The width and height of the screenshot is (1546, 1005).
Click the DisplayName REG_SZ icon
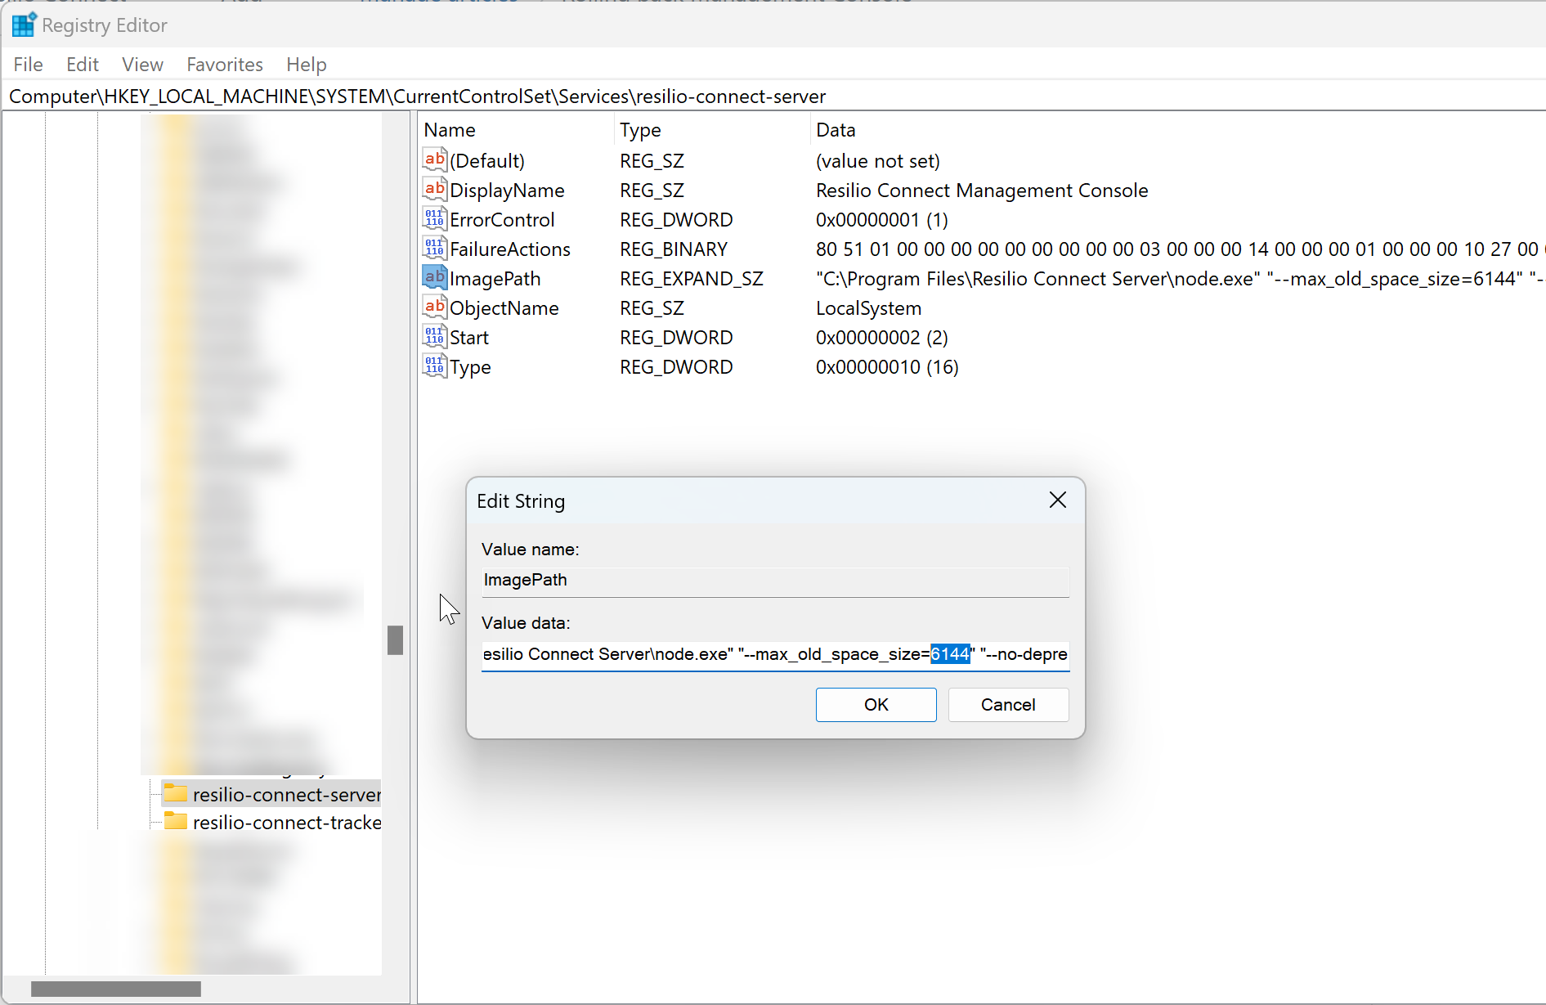(x=434, y=190)
